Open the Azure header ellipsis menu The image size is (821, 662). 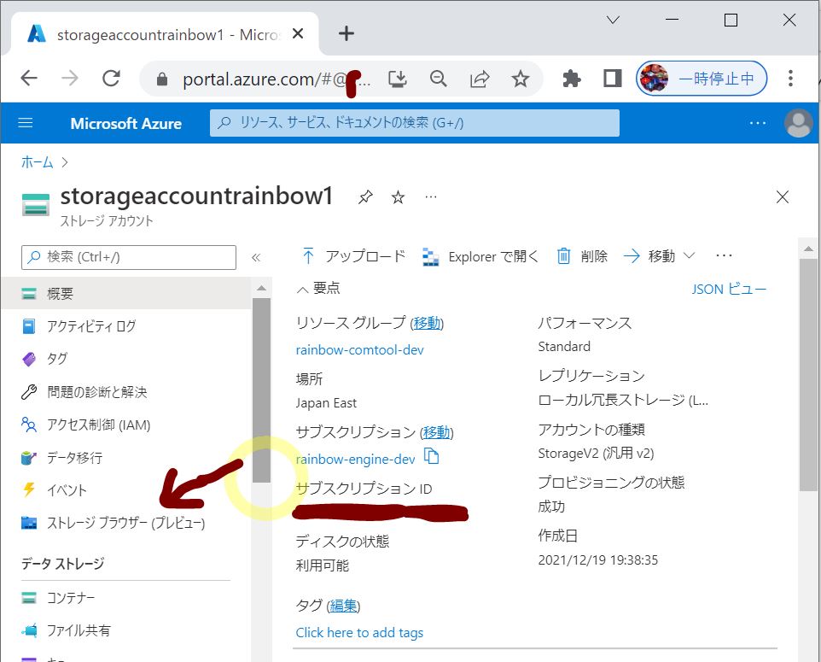coord(758,123)
